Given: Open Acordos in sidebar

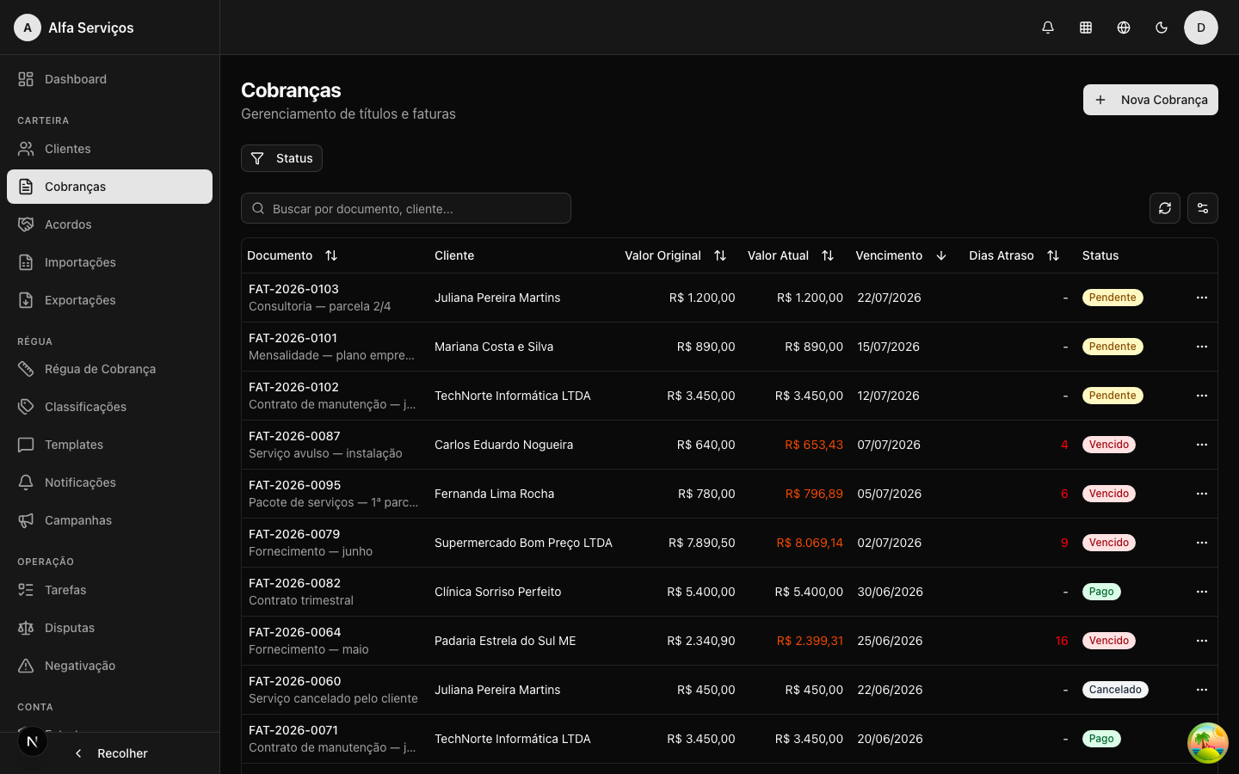Looking at the screenshot, I should click(x=109, y=224).
